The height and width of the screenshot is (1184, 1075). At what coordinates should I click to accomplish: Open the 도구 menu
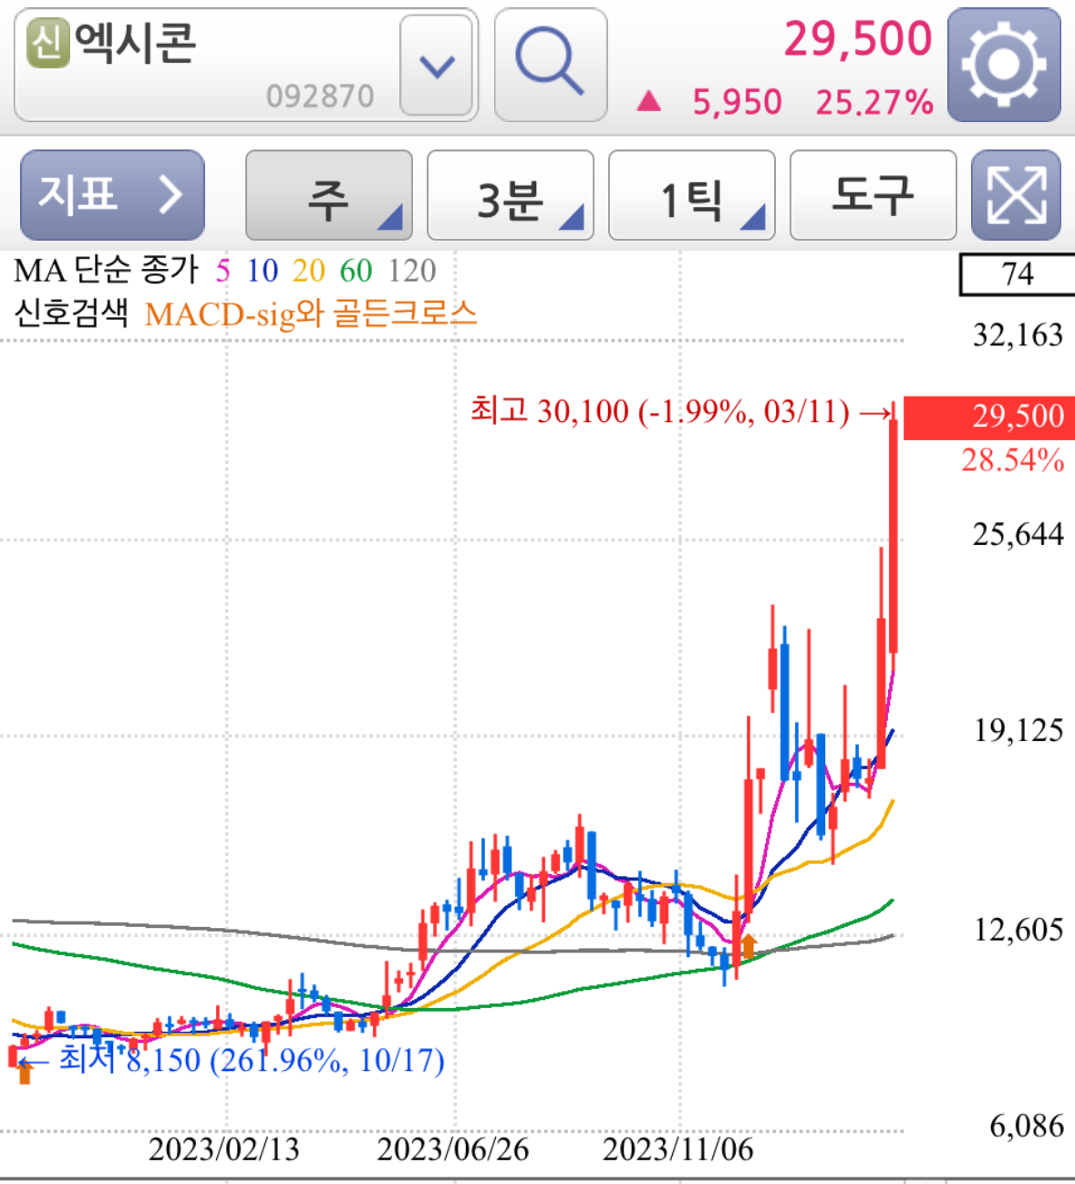(x=872, y=195)
